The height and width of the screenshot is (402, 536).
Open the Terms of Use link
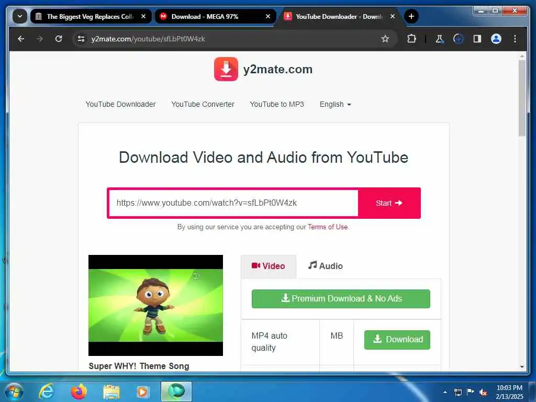[x=328, y=227]
